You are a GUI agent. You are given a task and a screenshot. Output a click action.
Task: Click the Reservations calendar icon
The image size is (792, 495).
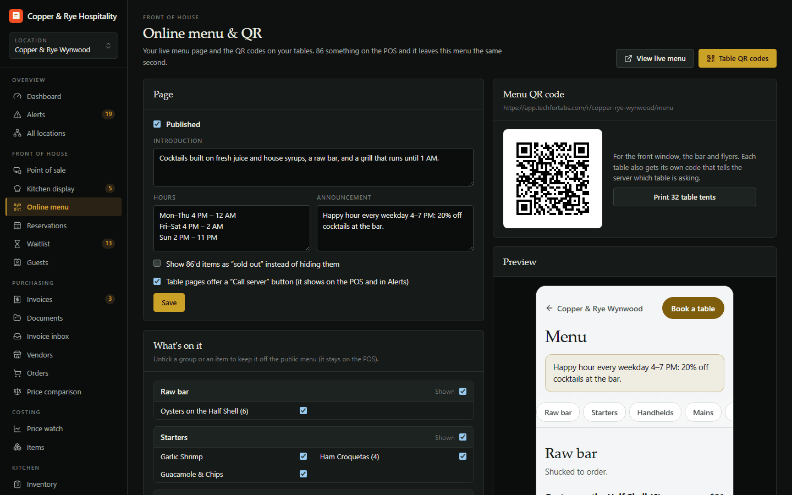[17, 226]
